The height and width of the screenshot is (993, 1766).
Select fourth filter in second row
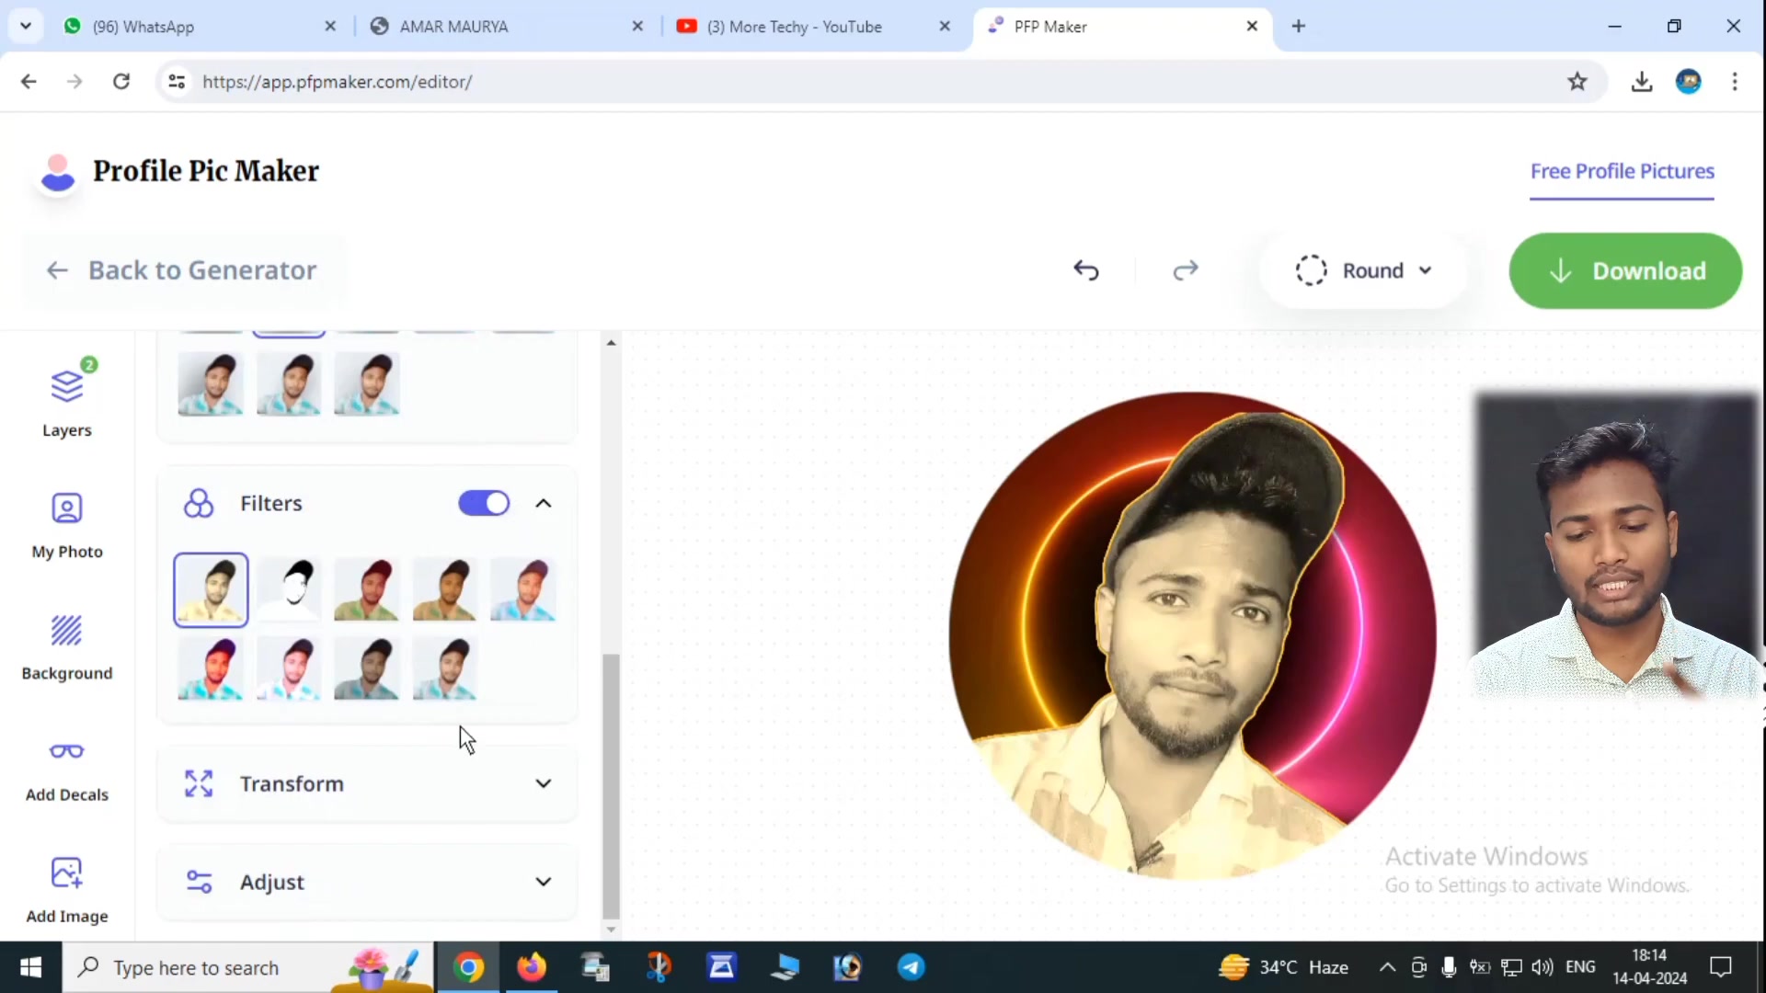click(445, 668)
